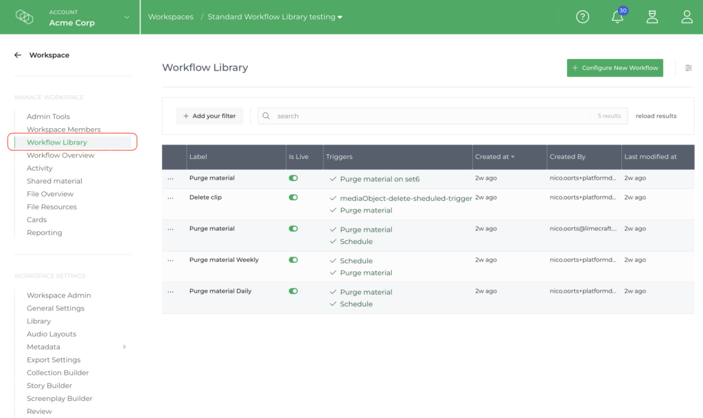Click the Last modified at column header
The width and height of the screenshot is (703, 418).
coord(650,157)
